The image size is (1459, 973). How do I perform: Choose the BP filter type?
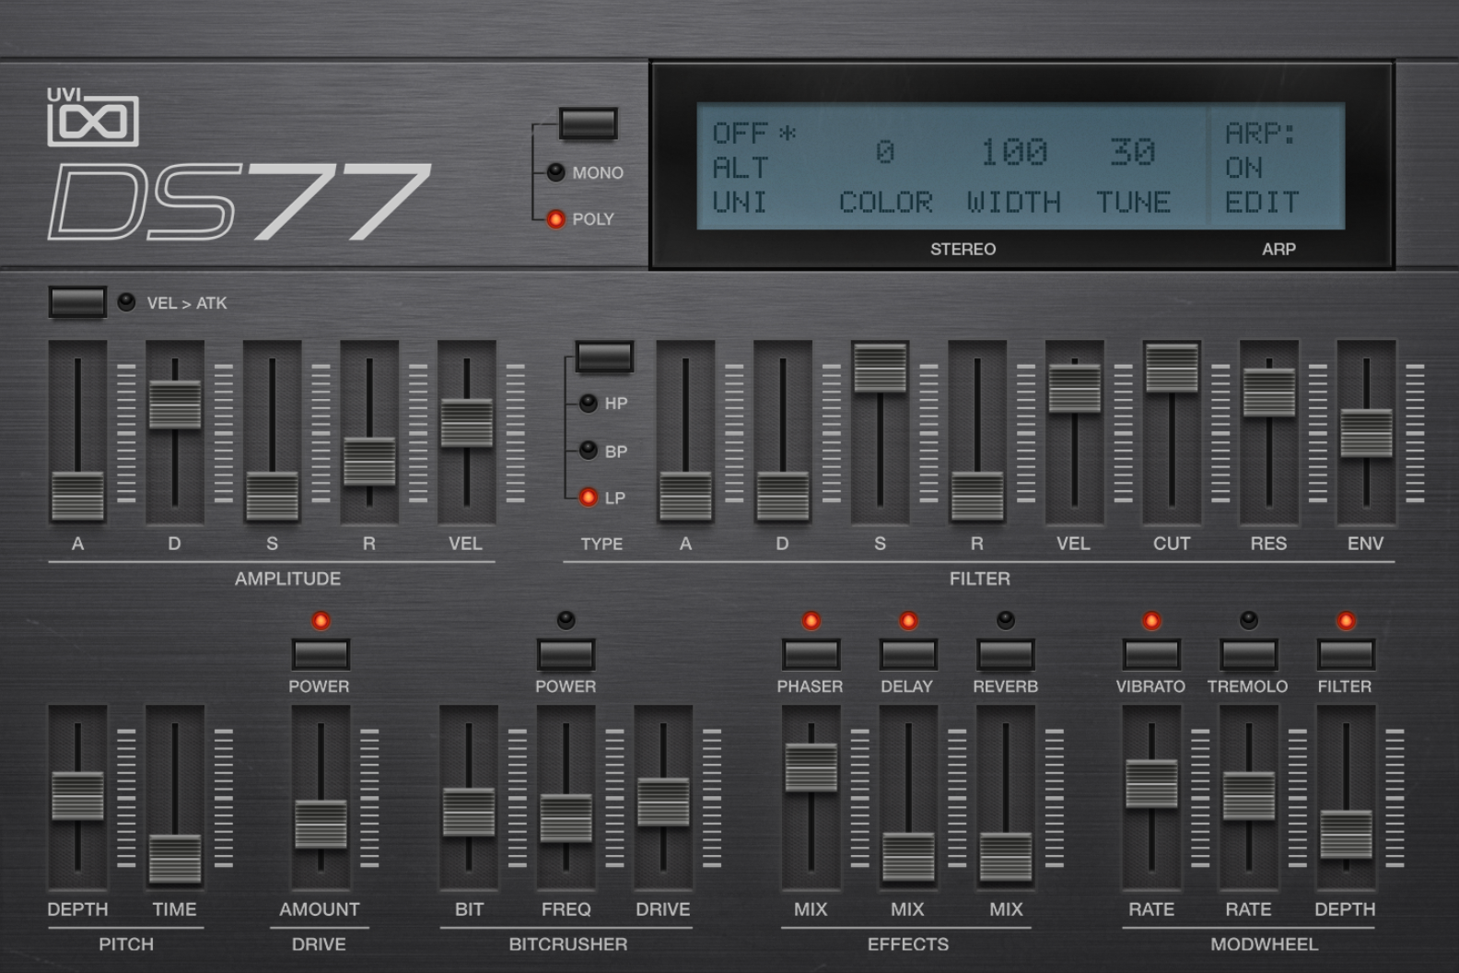(x=588, y=451)
